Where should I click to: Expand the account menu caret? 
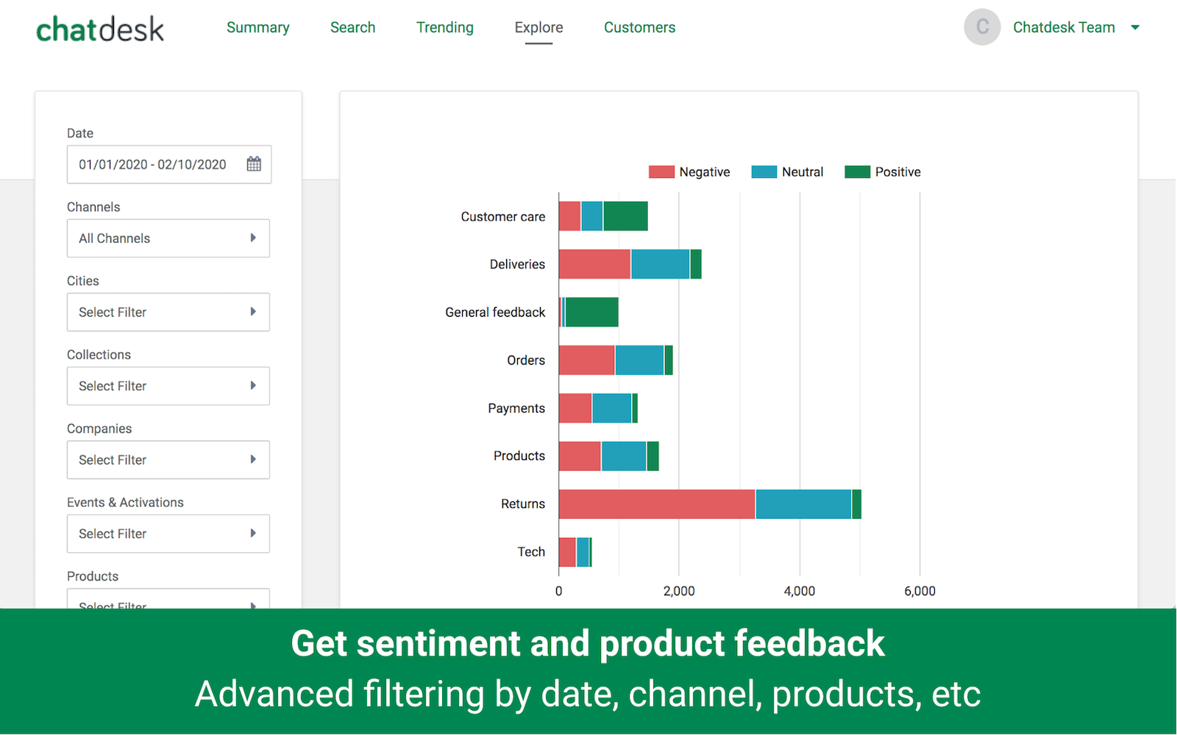coord(1135,28)
